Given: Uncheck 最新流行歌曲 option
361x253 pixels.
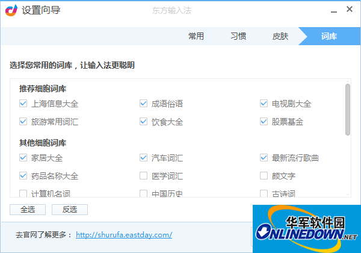Looking at the screenshot, I should click(264, 158).
